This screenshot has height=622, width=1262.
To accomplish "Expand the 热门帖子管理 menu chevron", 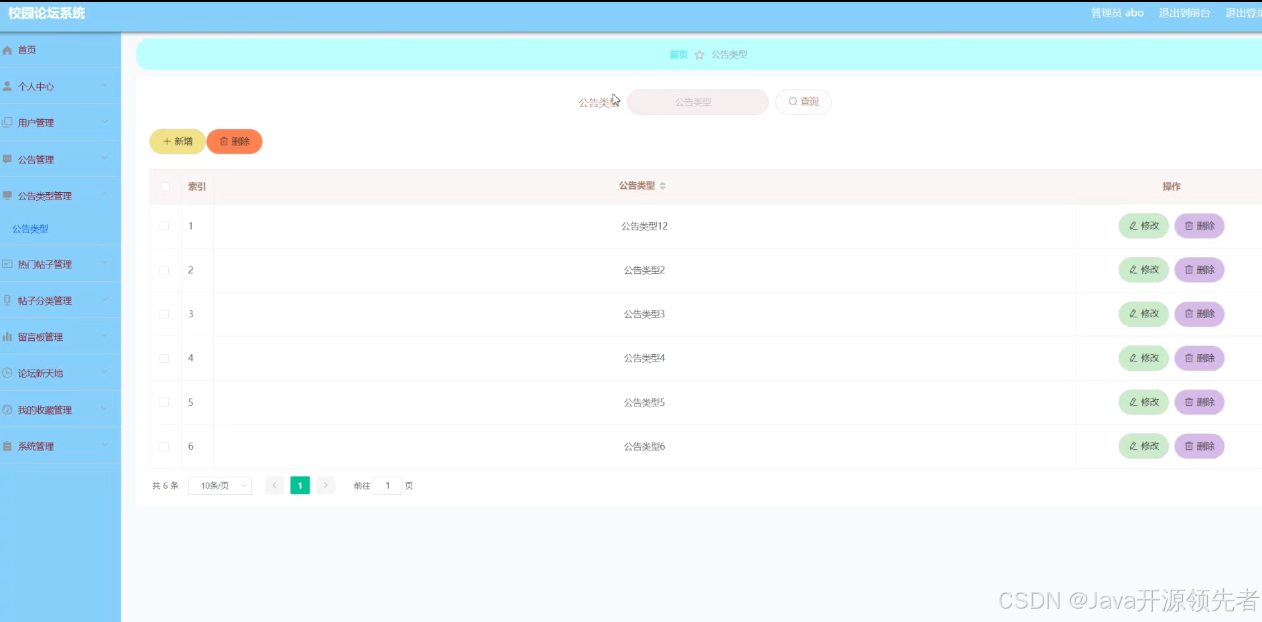I will click(105, 264).
